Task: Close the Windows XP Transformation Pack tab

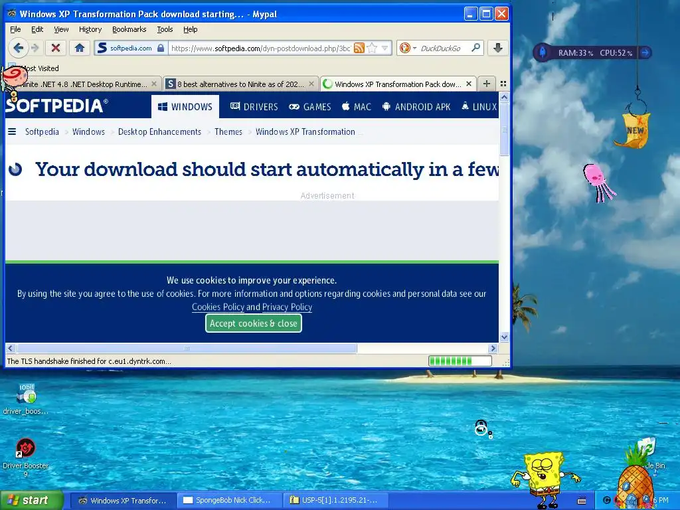Action: coord(469,84)
